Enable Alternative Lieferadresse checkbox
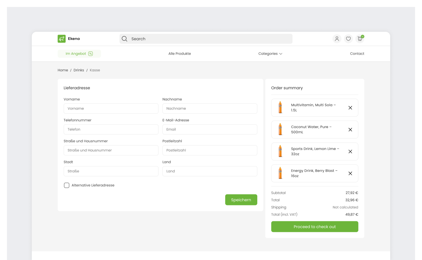This screenshot has width=422, height=260. pyautogui.click(x=67, y=185)
